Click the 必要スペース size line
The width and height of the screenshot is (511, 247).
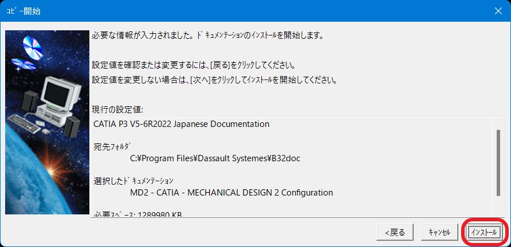[138, 214]
